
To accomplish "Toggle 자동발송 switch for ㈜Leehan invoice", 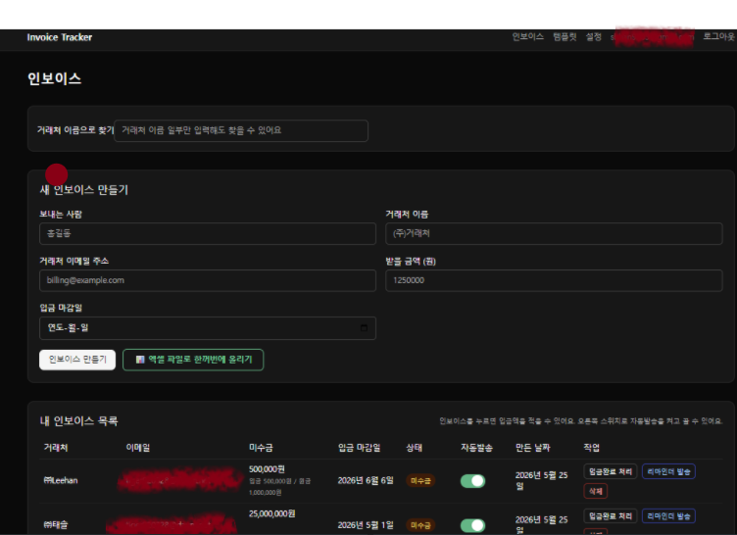I will tap(472, 481).
